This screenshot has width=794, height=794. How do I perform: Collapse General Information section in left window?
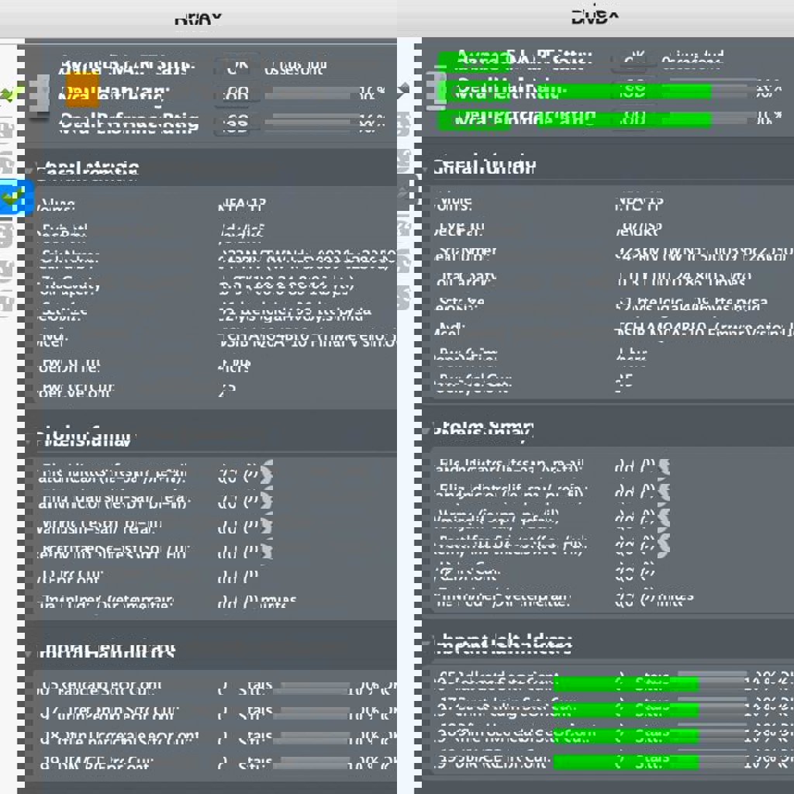click(x=31, y=169)
